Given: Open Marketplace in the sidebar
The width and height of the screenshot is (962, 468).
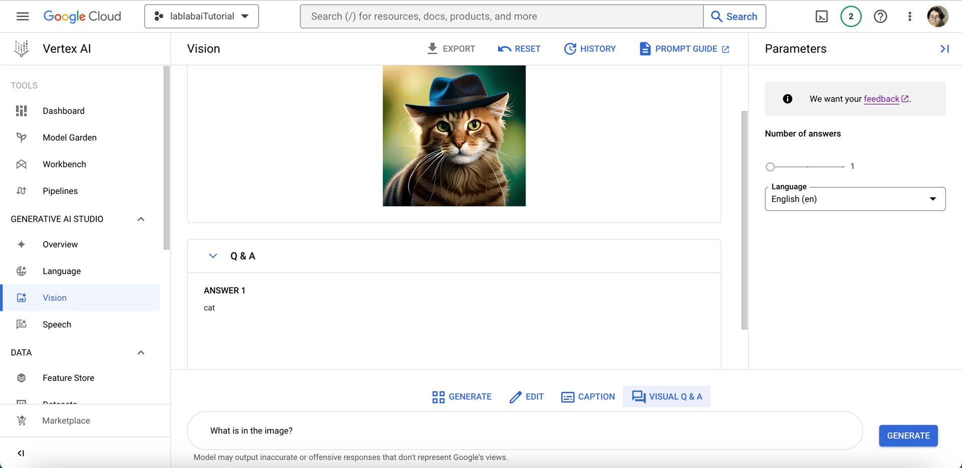Looking at the screenshot, I should [66, 421].
